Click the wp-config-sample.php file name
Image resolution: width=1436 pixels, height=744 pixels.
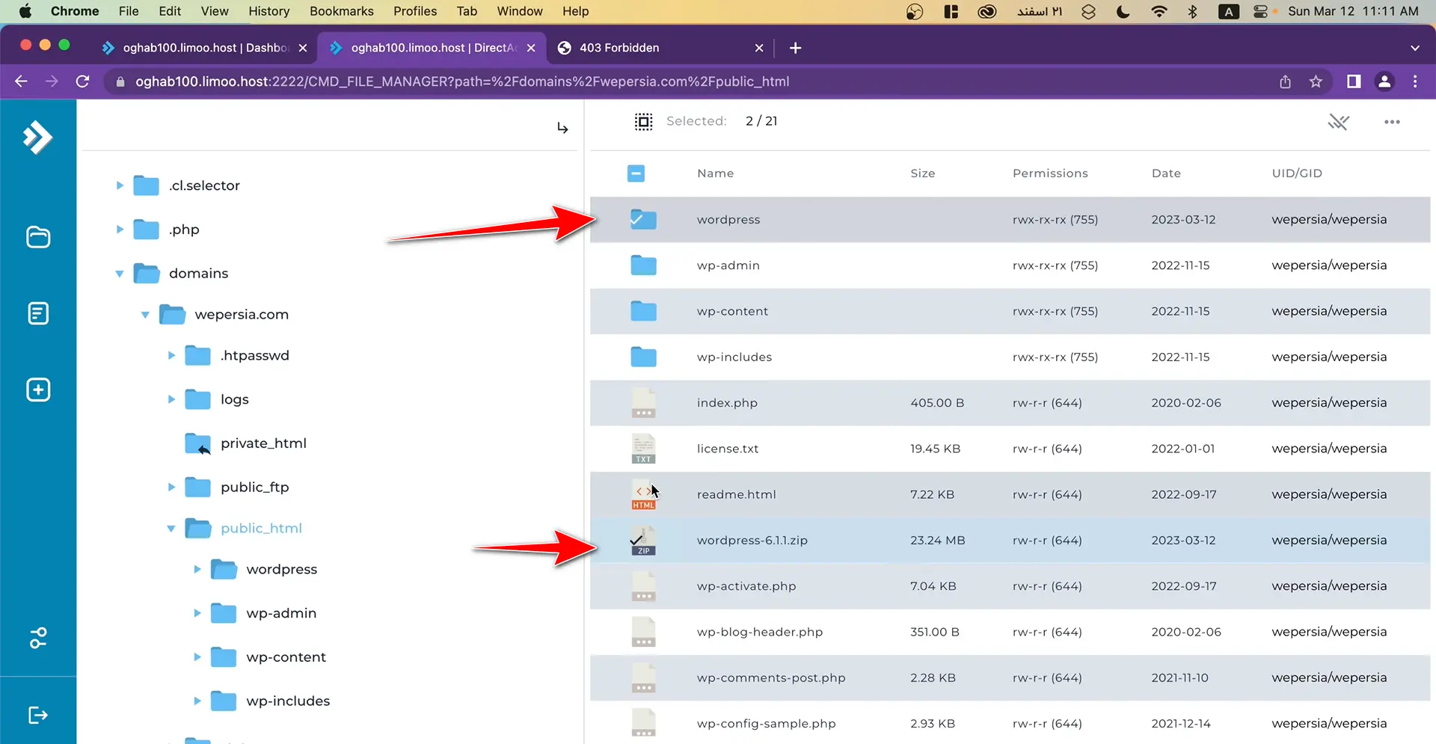[766, 724]
